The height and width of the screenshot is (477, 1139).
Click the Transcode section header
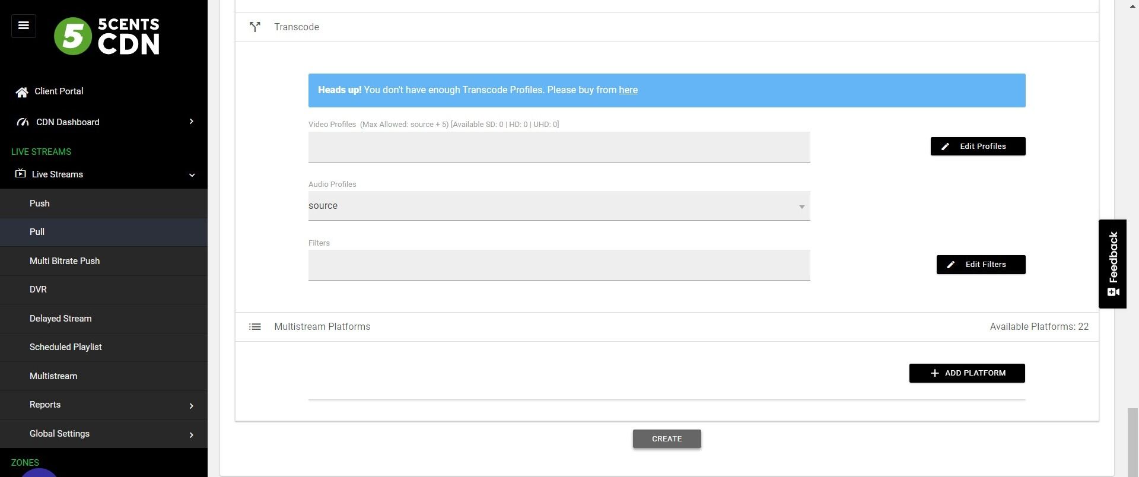point(667,27)
